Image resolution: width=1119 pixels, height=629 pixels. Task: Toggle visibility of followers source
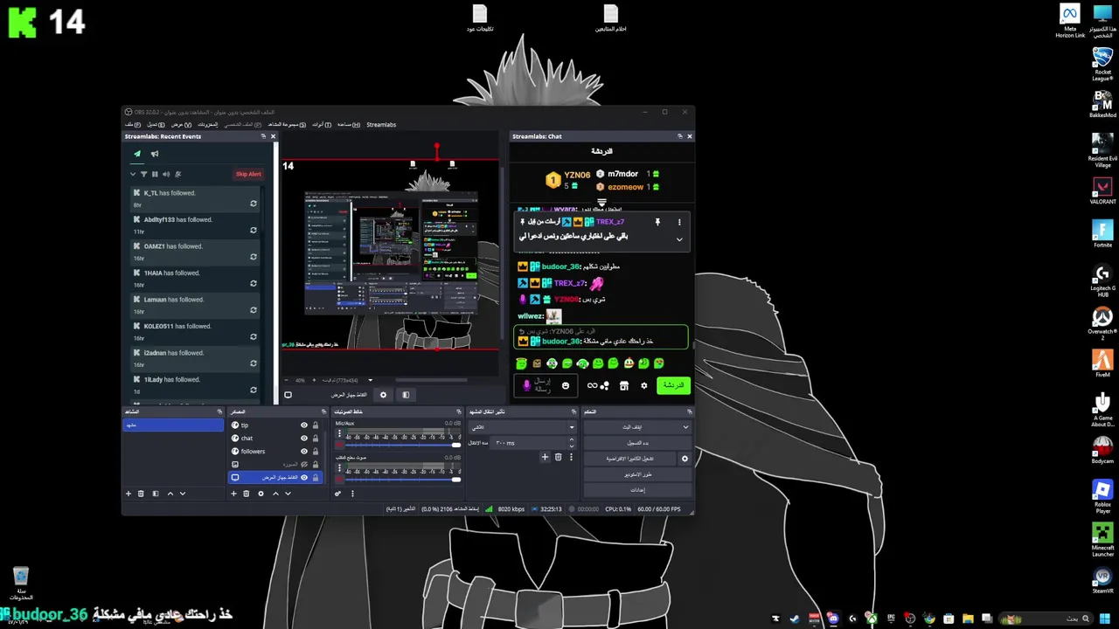[x=304, y=452]
